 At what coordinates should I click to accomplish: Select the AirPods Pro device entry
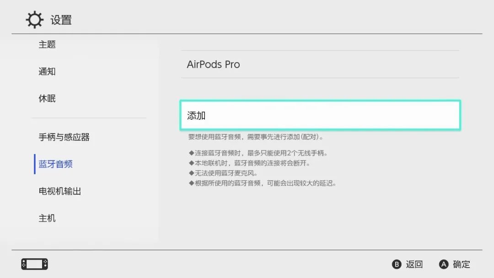[x=213, y=64]
